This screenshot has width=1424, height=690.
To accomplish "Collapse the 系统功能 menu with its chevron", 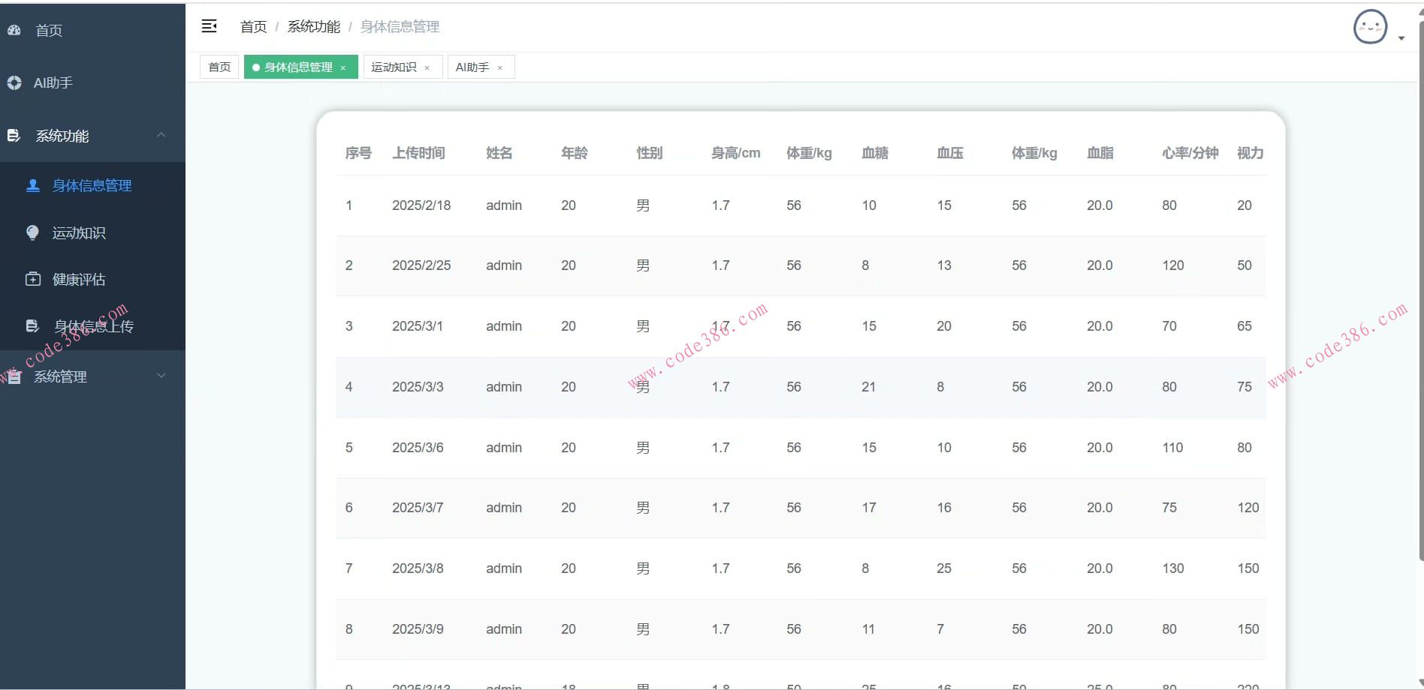I will pos(161,136).
